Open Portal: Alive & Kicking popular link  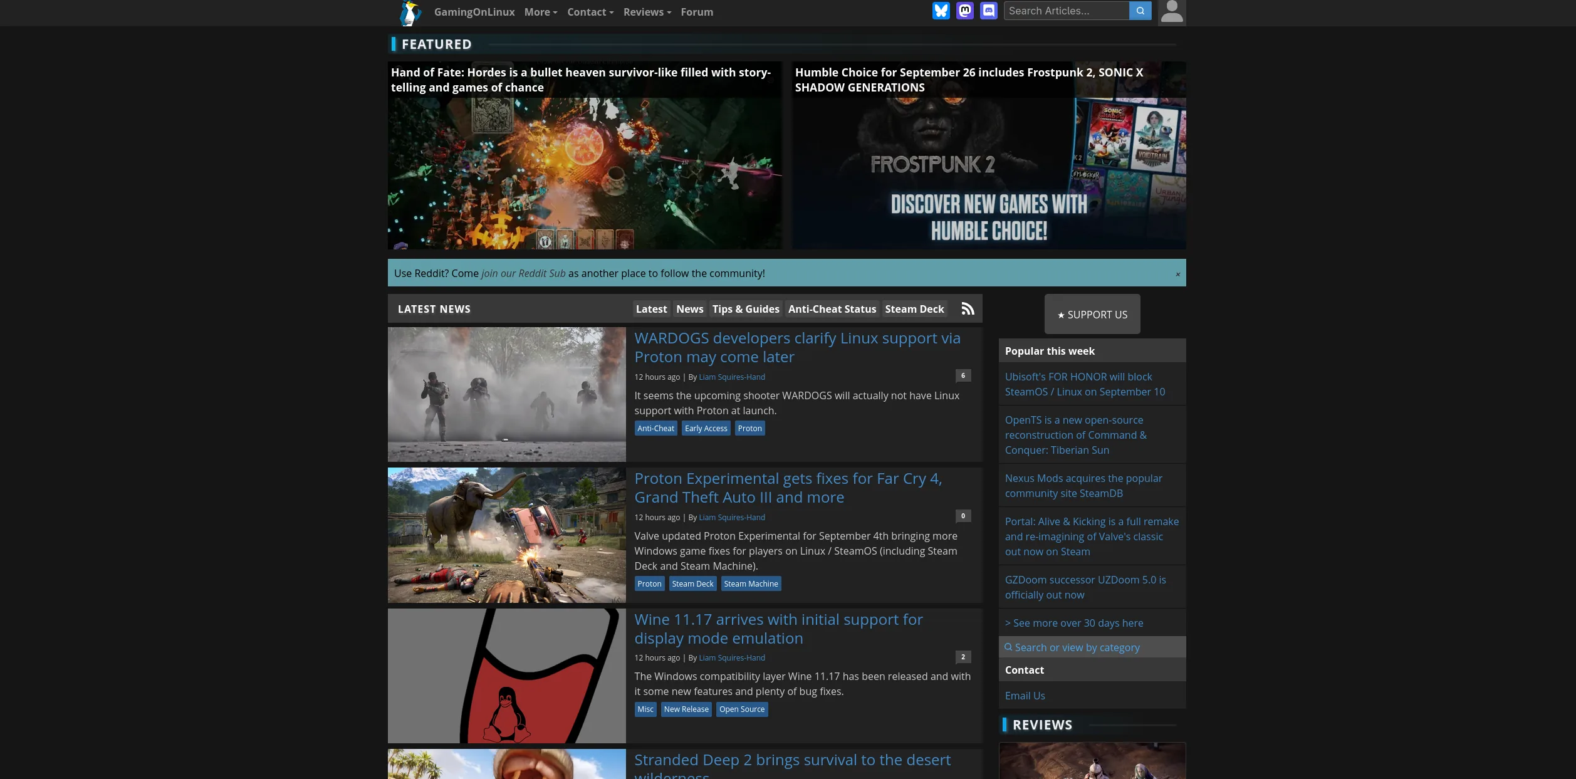tap(1092, 536)
